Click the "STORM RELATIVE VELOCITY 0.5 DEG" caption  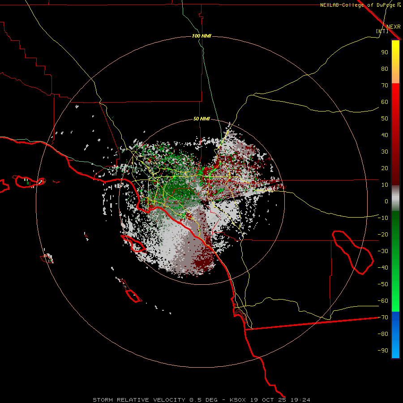pos(155,400)
